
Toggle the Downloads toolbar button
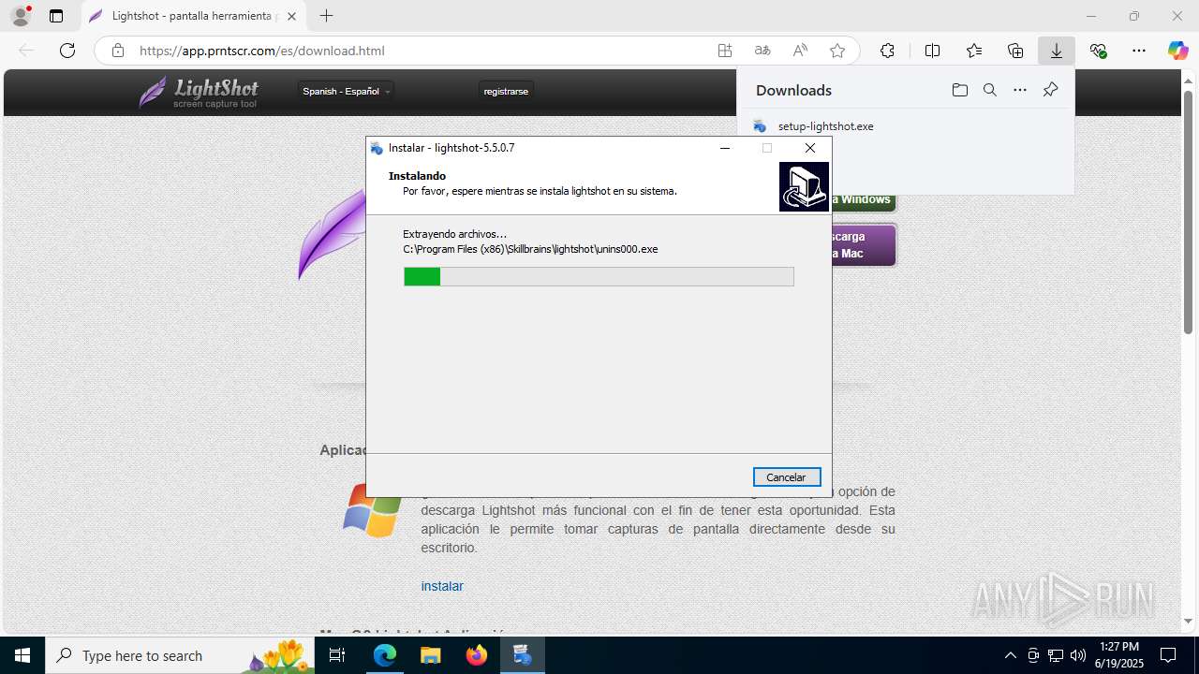pos(1057,51)
